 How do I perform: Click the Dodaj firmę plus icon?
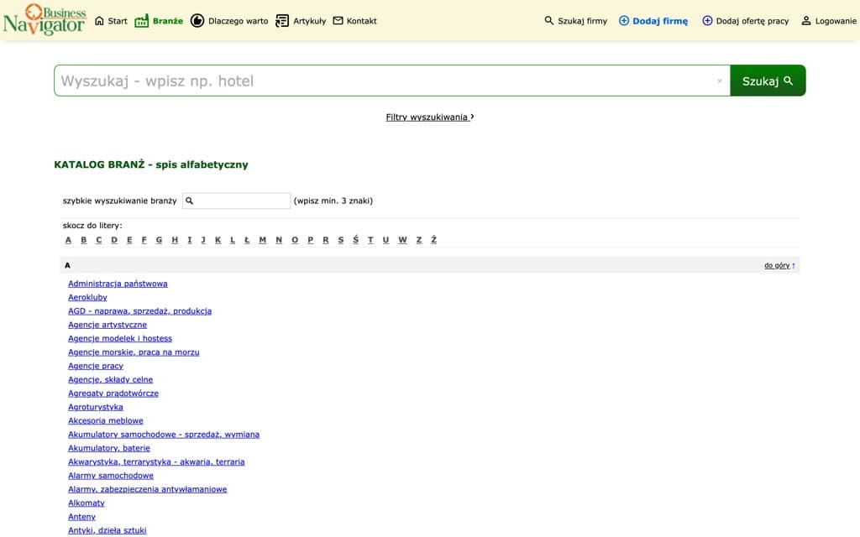622,20
